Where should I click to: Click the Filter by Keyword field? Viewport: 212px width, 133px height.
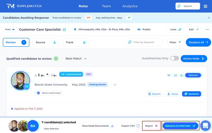point(144,42)
